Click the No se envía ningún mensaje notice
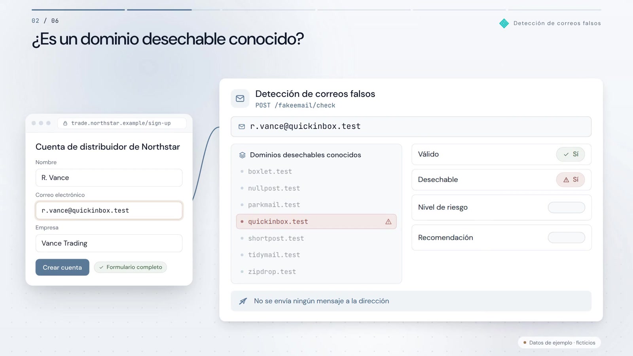The image size is (633, 356). click(x=411, y=301)
